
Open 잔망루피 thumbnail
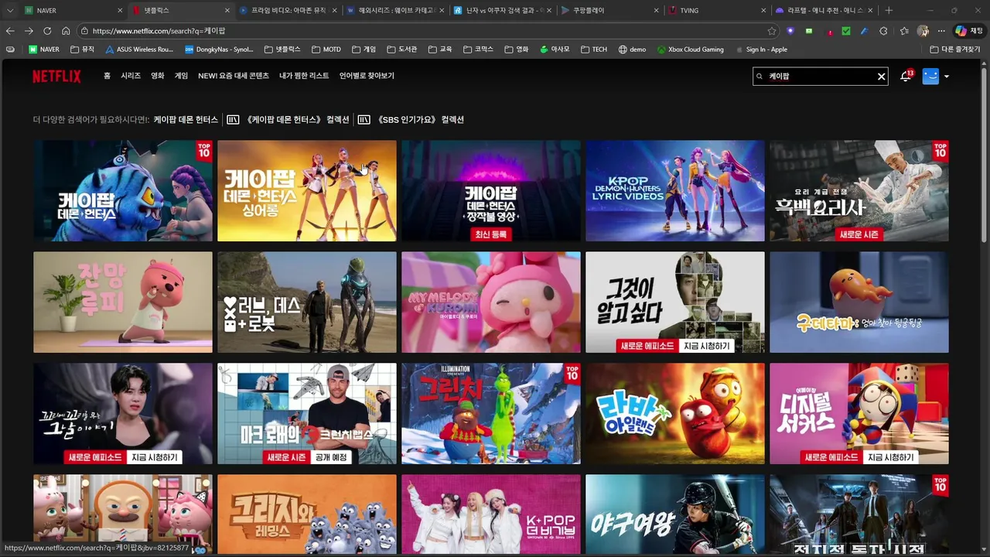123,302
